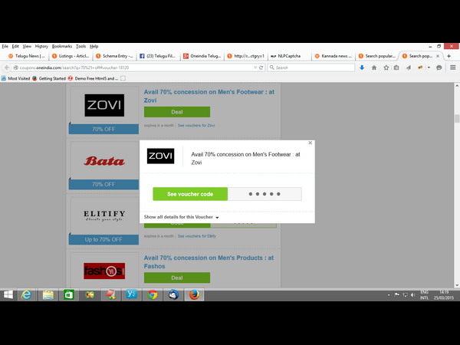Open the URL history dropdown in address bar
Viewport: 460px width, 345px height.
click(255, 67)
